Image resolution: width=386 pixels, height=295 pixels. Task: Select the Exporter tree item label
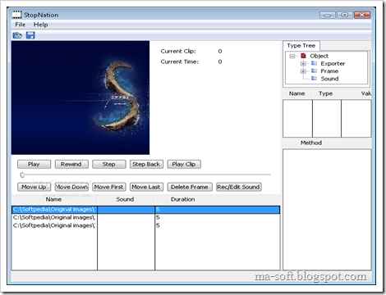(x=333, y=64)
